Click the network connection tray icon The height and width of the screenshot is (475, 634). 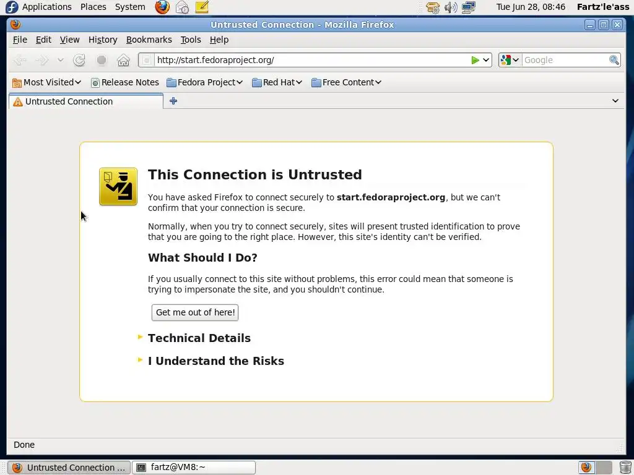click(x=469, y=7)
